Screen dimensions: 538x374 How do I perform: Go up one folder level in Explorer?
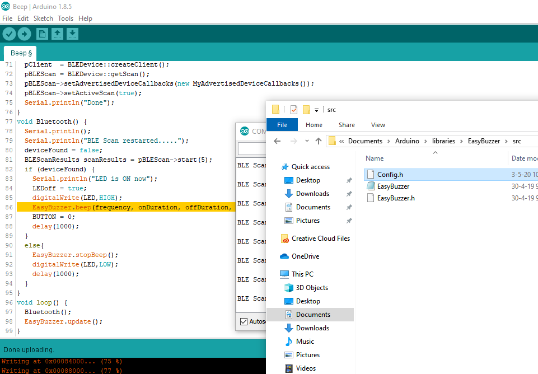(x=319, y=141)
